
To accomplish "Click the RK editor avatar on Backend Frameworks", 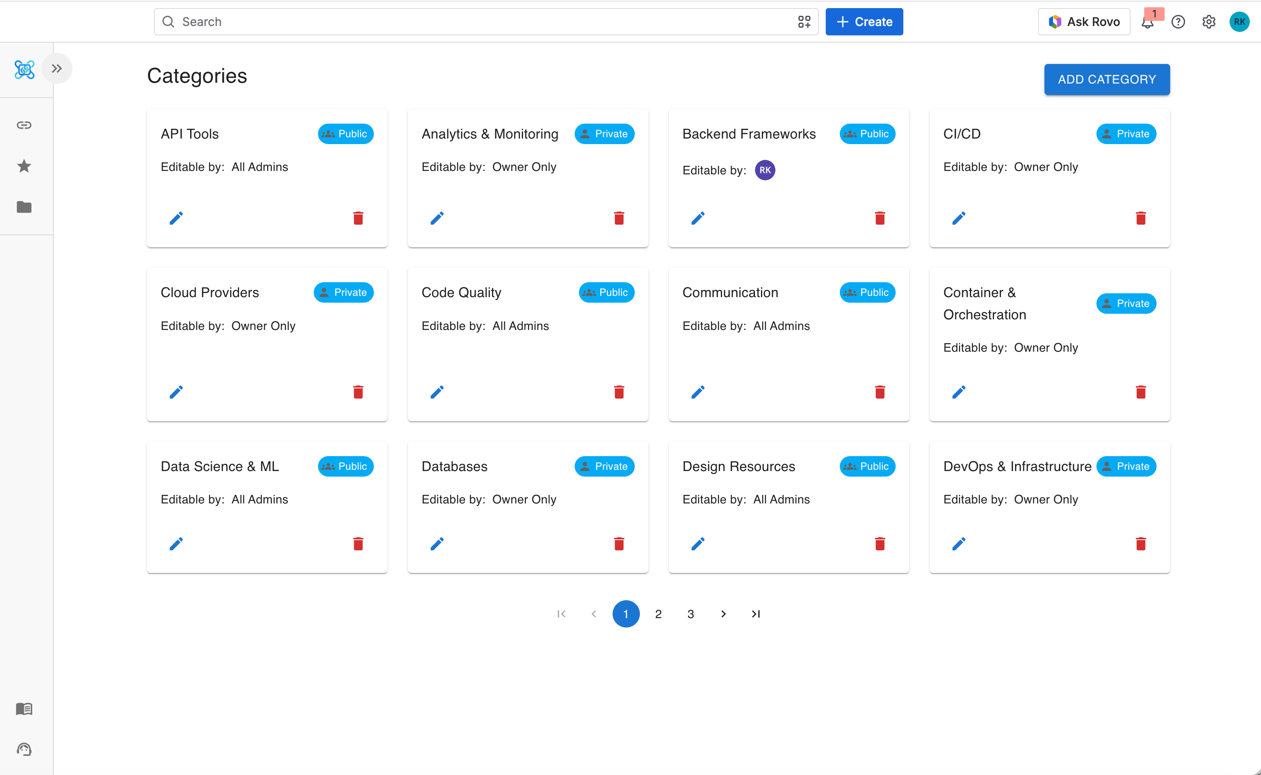I will click(x=765, y=170).
